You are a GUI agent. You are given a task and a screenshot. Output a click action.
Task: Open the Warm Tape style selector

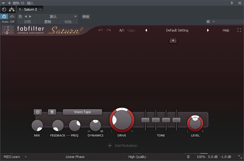point(82,112)
